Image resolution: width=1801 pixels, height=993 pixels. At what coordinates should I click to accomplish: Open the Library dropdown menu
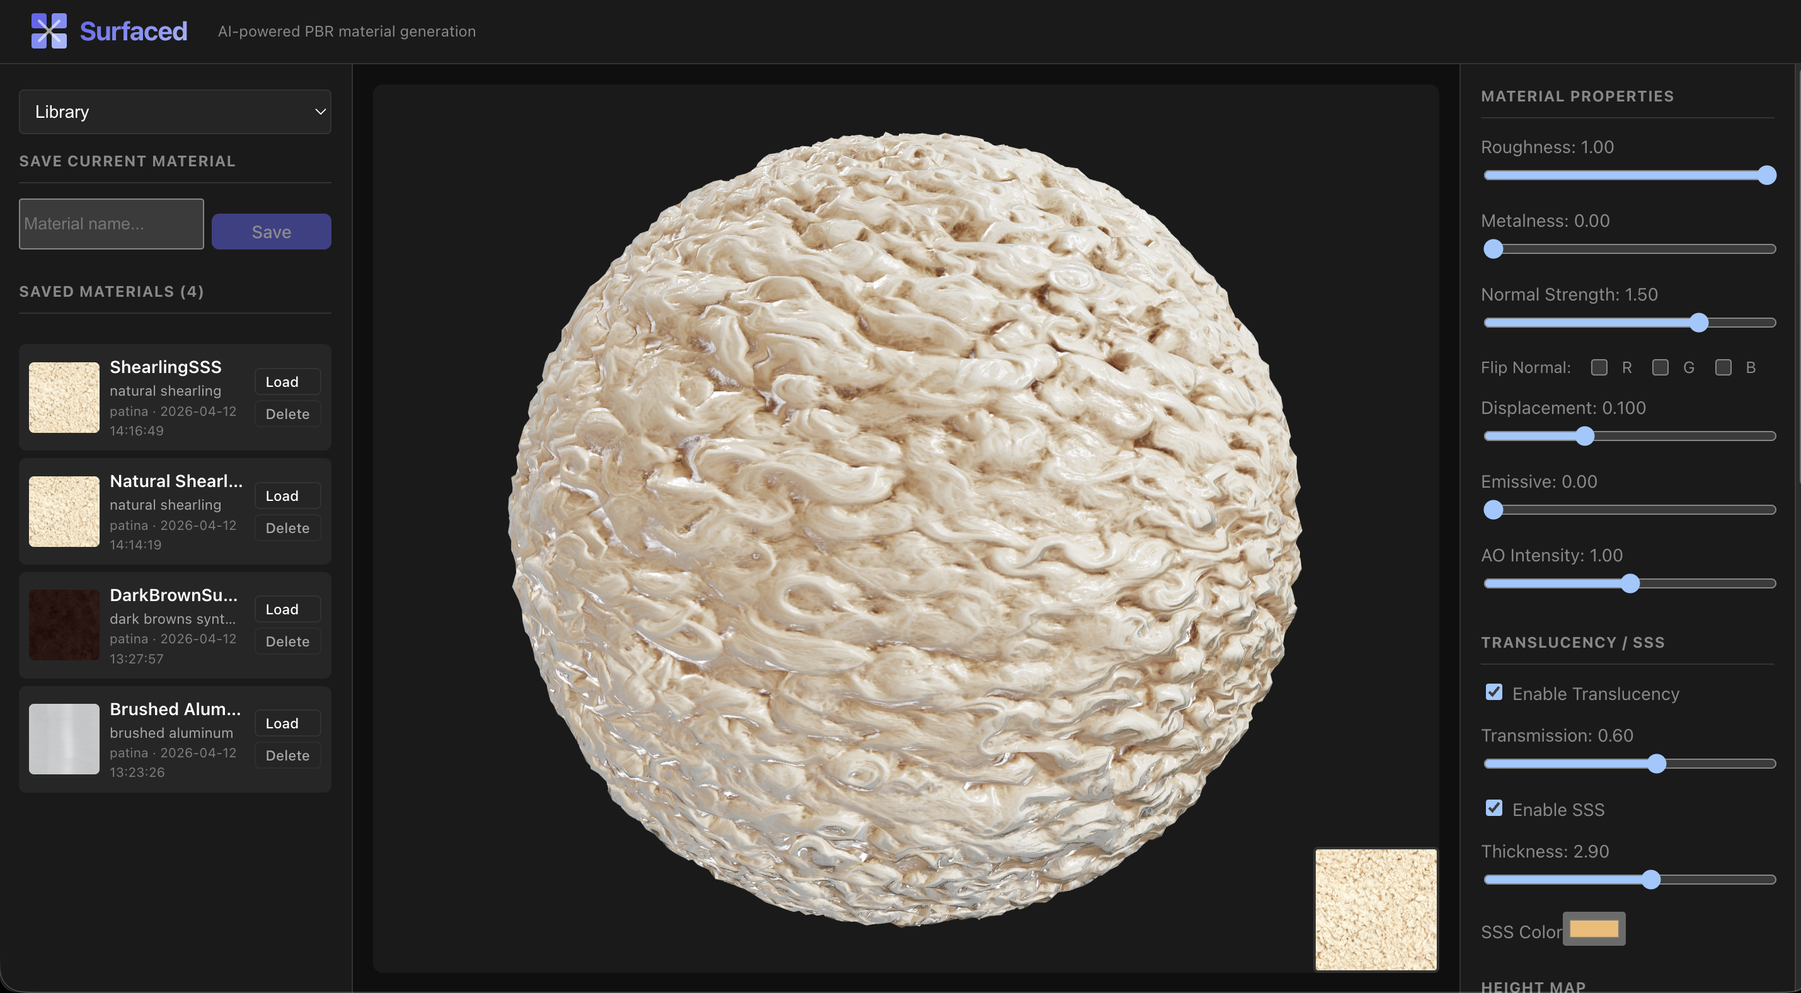coord(175,112)
